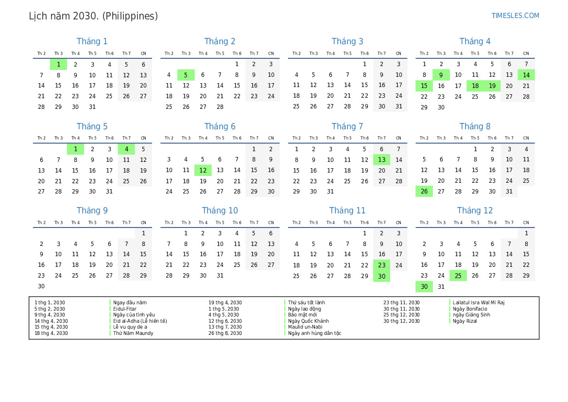Click highlighted day 12 in Tháng 6
The image size is (568, 402).
click(203, 170)
